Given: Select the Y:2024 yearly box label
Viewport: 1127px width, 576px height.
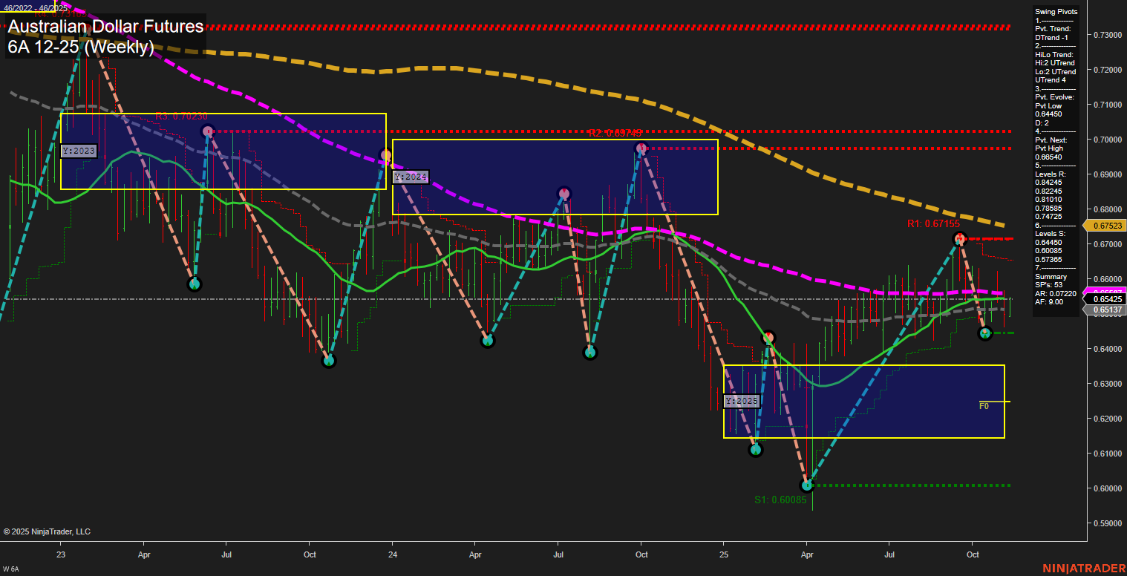Looking at the screenshot, I should pyautogui.click(x=411, y=177).
